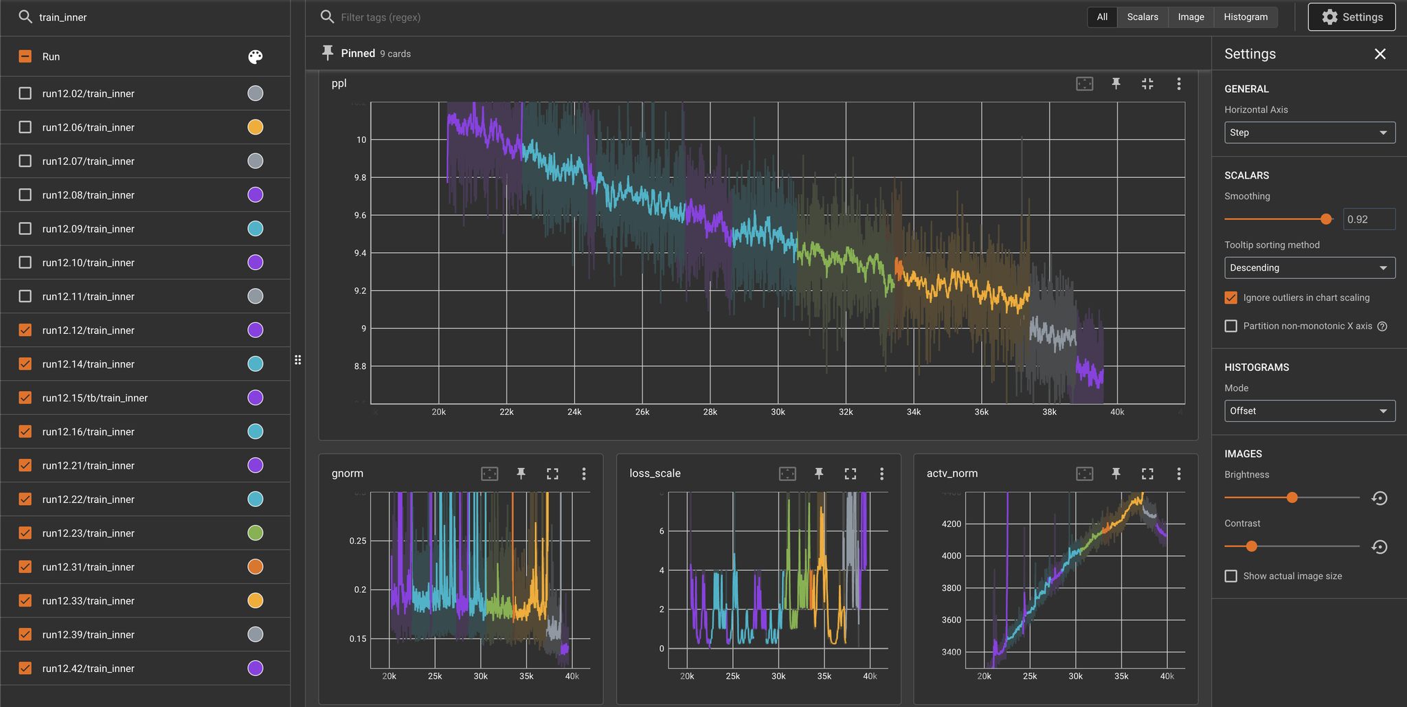Open the ppl chart more options menu
The height and width of the screenshot is (707, 1407).
(x=1179, y=84)
